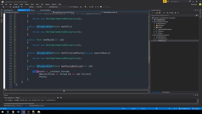This screenshot has width=202, height=114.
Task: Open the Package Manager Console tab
Action: click(37, 105)
